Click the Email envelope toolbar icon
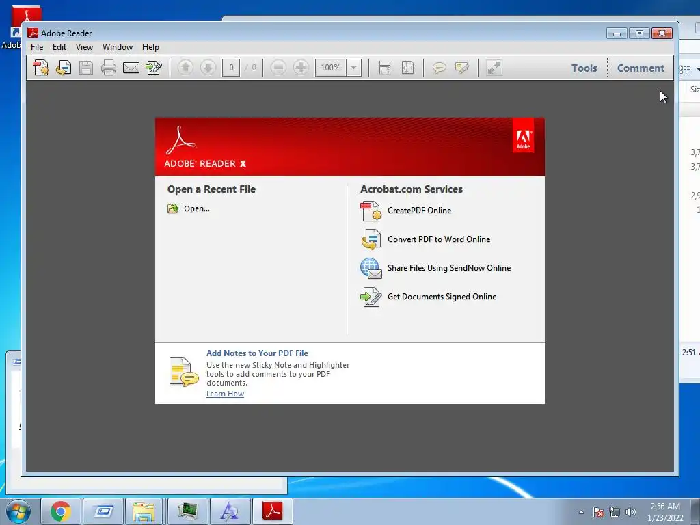Image resolution: width=700 pixels, height=525 pixels. [131, 68]
